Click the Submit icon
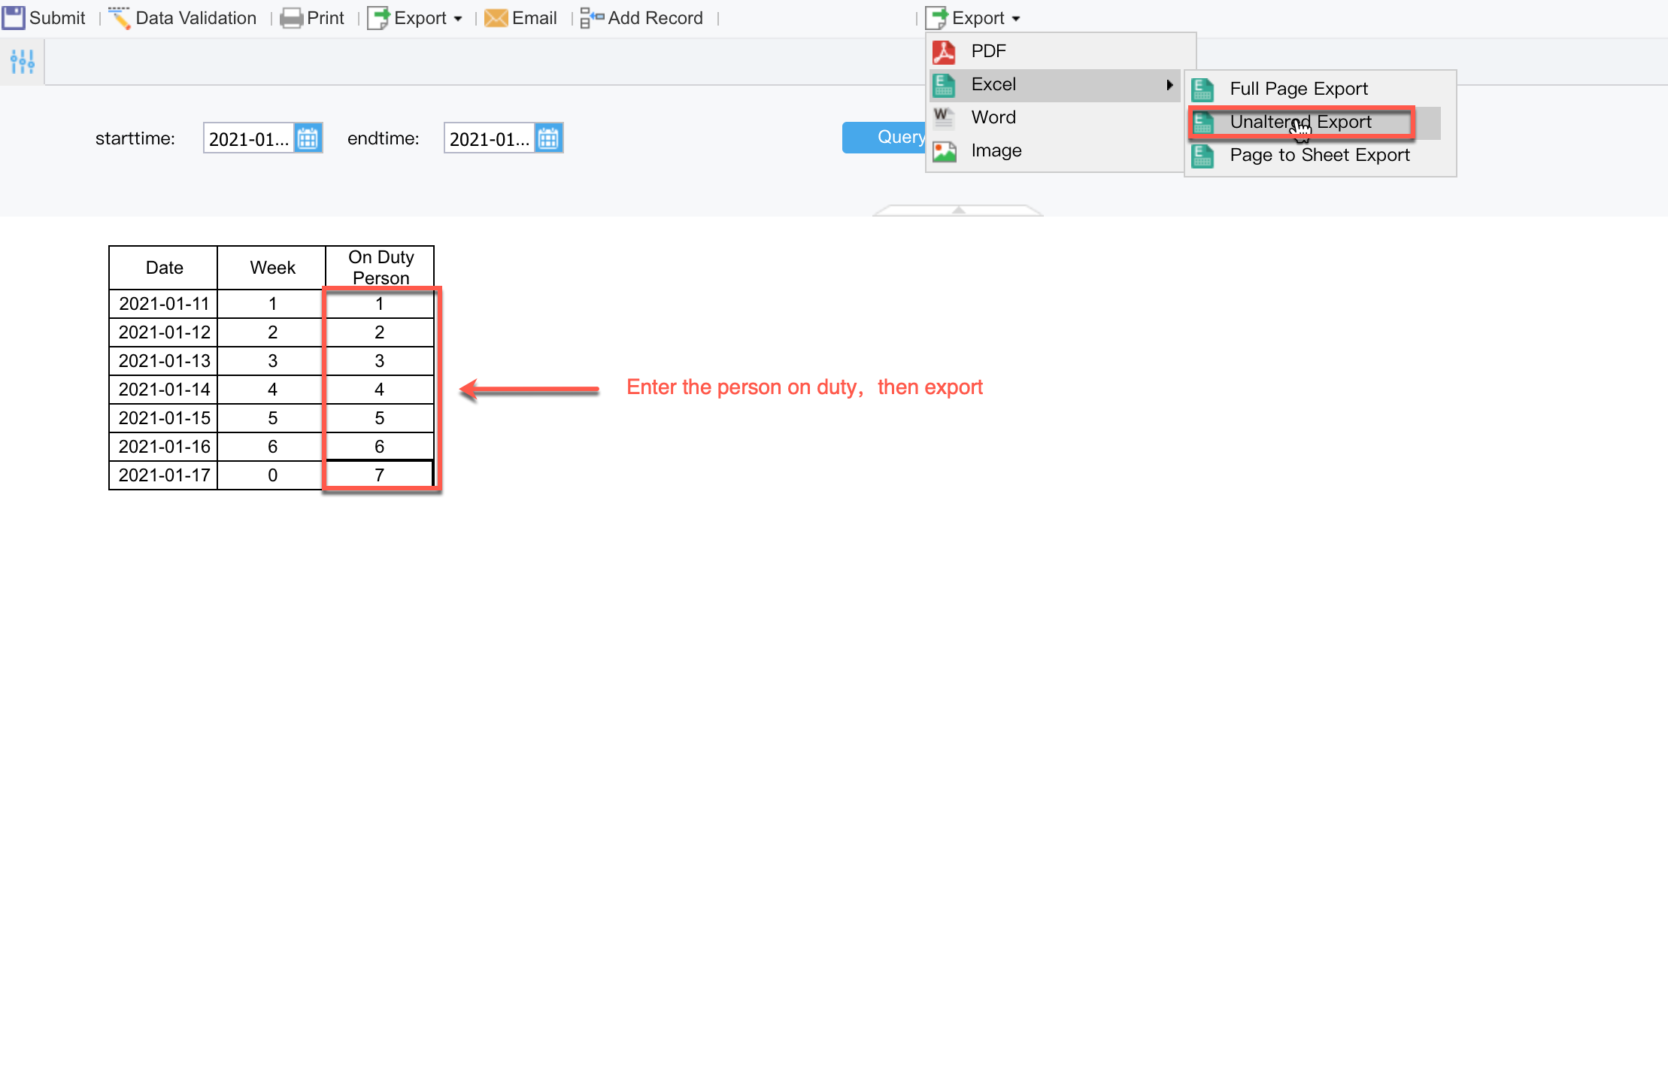The height and width of the screenshot is (1083, 1668). [14, 17]
